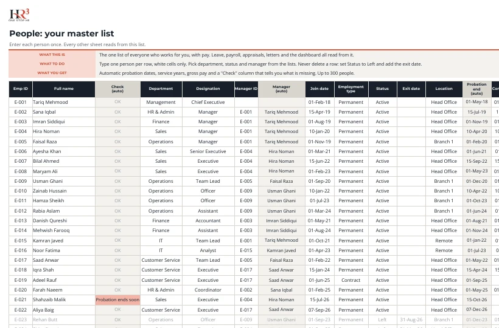Click the 'Analyst' designation cell
Screen dimensions: 499x328
(x=208, y=250)
